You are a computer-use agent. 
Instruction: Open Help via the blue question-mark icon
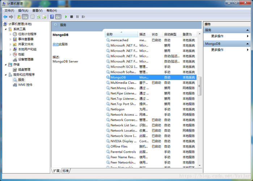(52, 17)
